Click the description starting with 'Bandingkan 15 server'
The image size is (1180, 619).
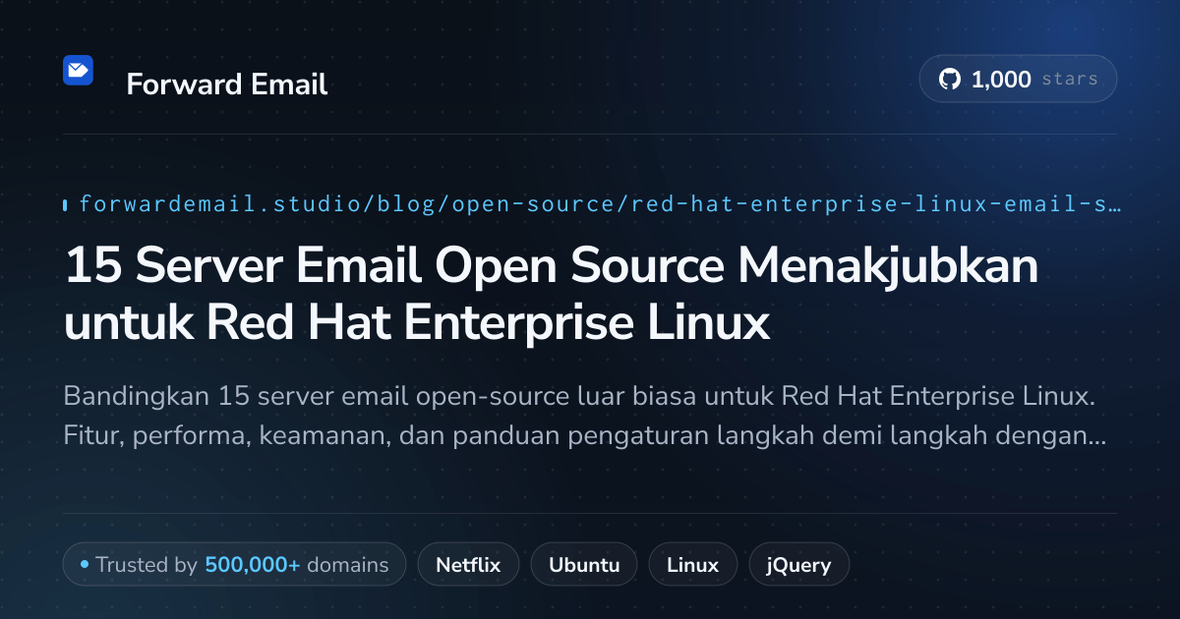point(584,417)
